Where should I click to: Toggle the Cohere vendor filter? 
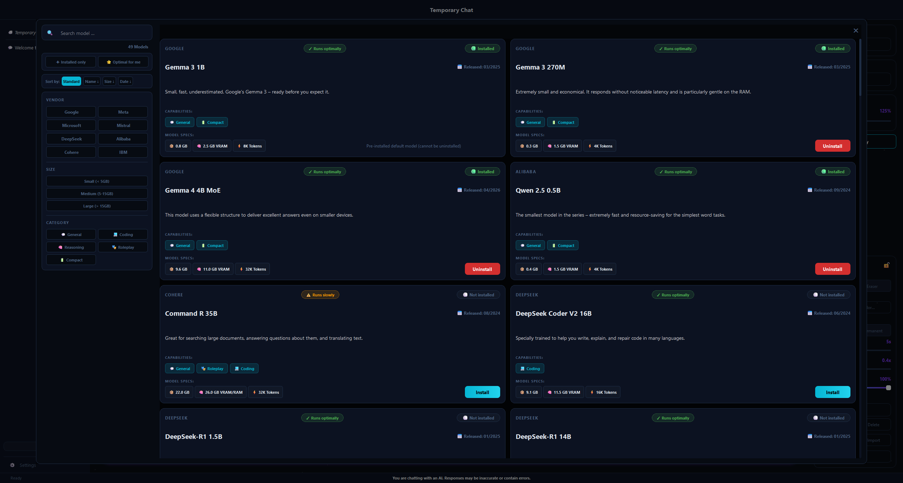click(71, 152)
